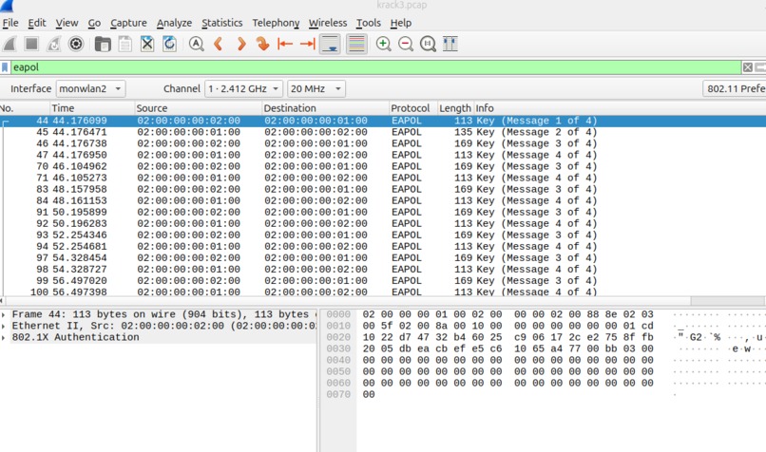Screen dimensions: 766x452
Task: Toggle packet list colorization
Action: [356, 44]
